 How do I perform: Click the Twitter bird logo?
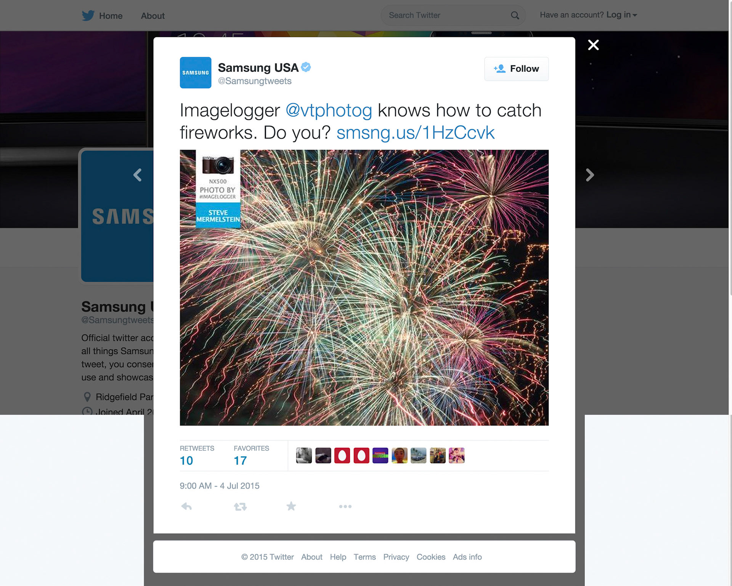(88, 15)
